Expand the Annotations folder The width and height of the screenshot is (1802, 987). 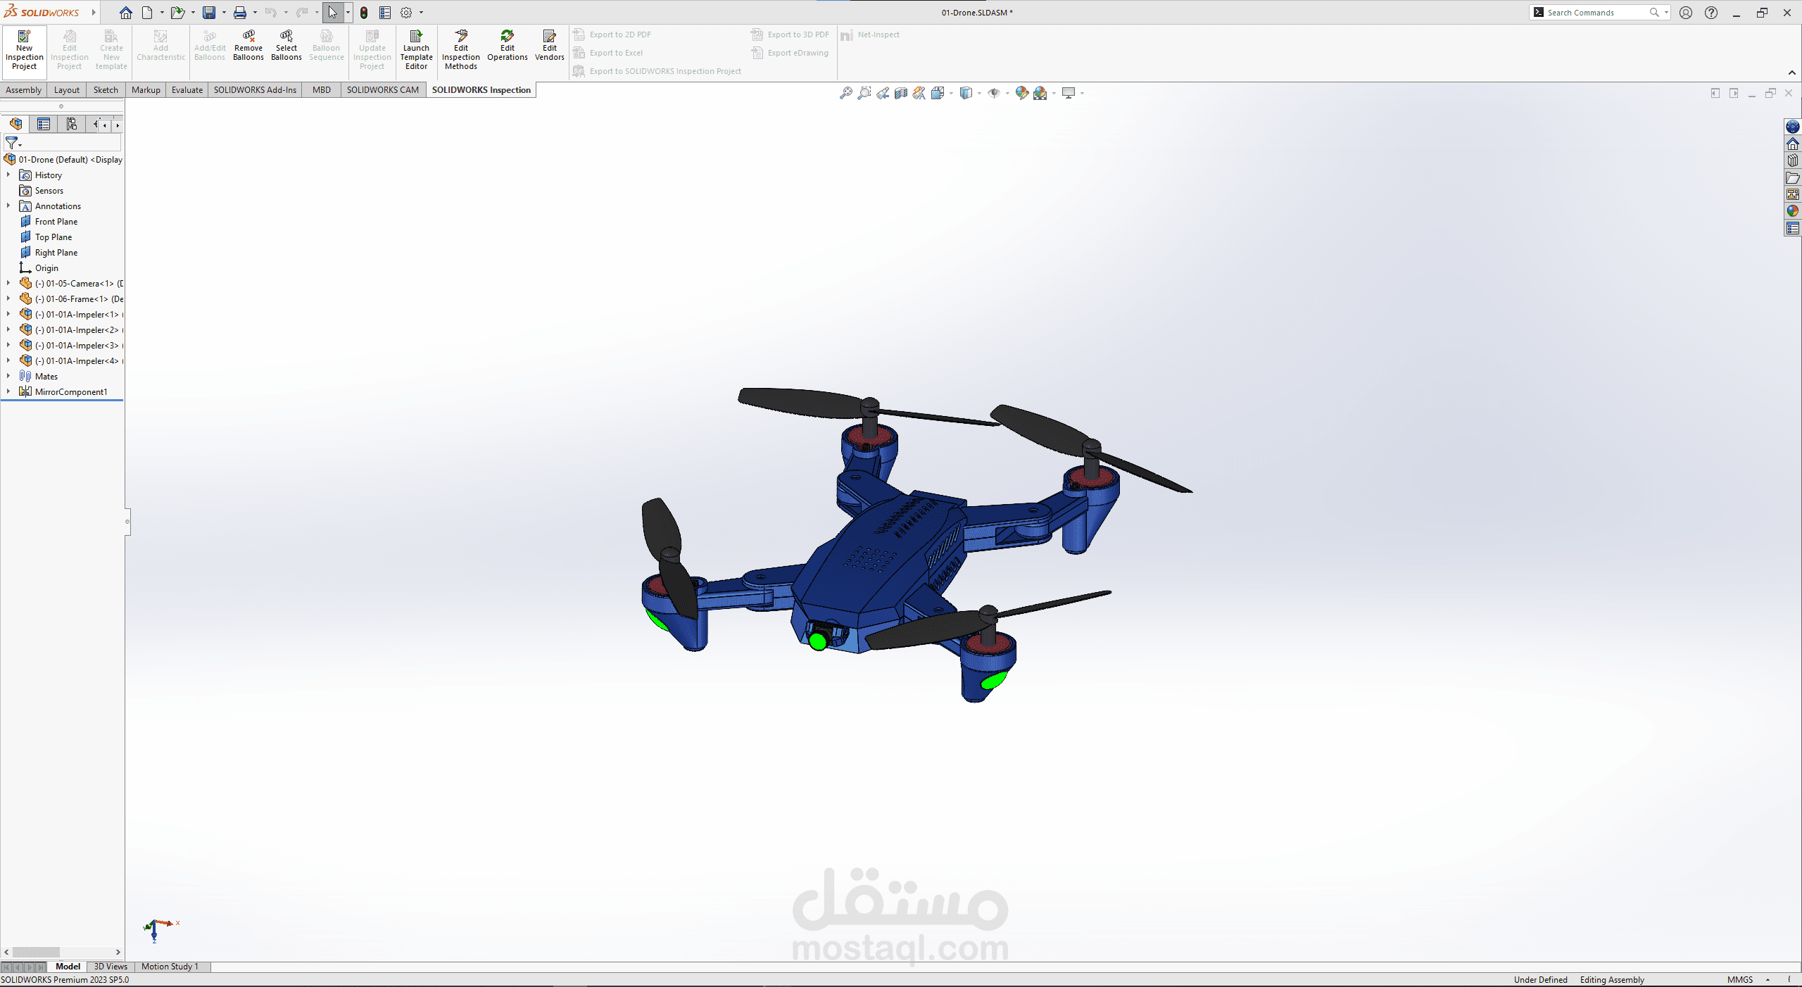(x=8, y=206)
